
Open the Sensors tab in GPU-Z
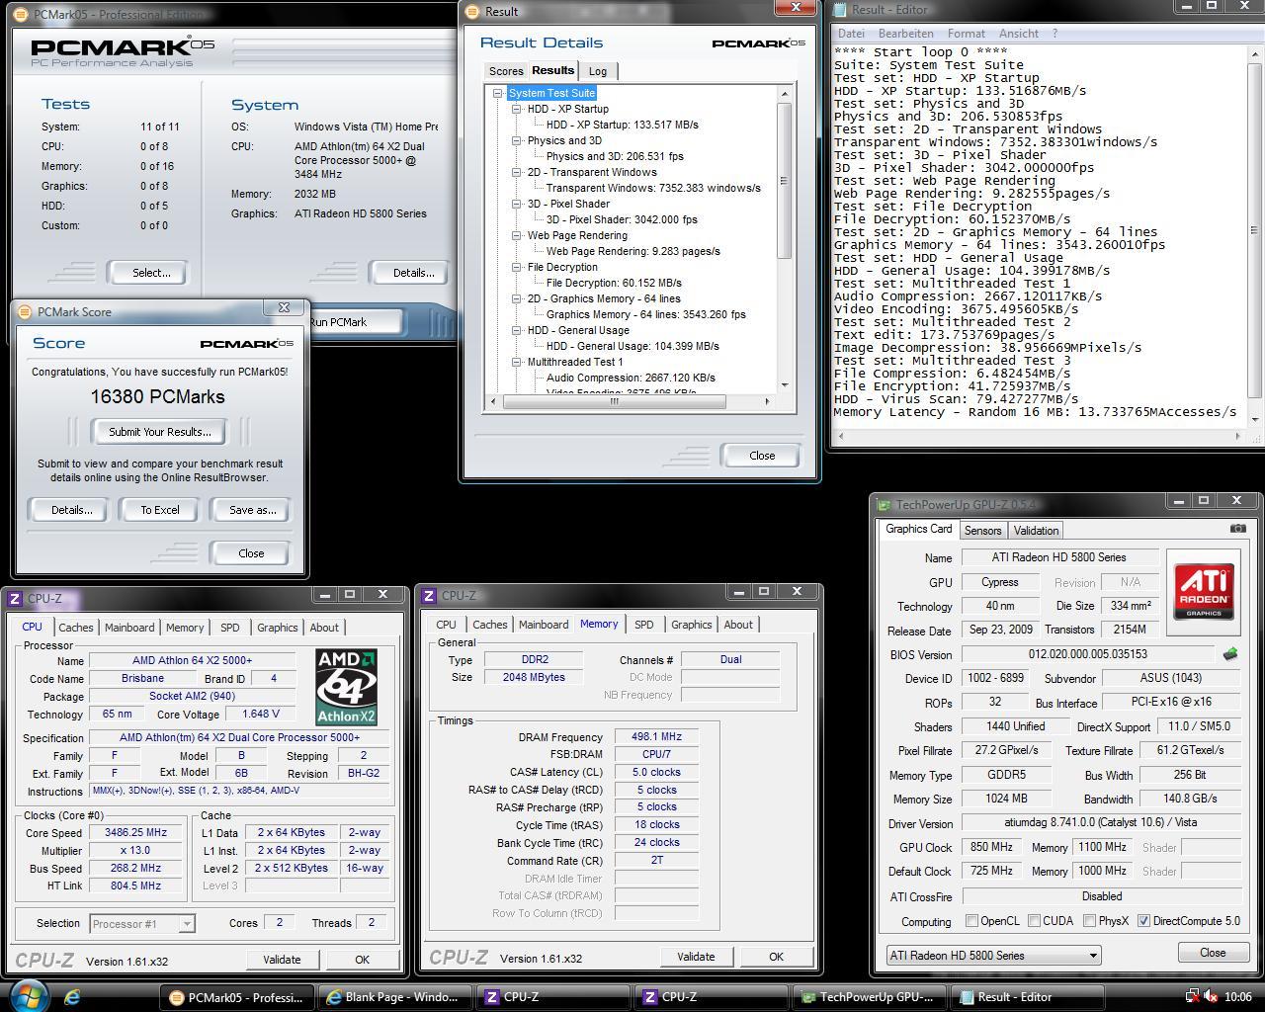click(x=982, y=531)
